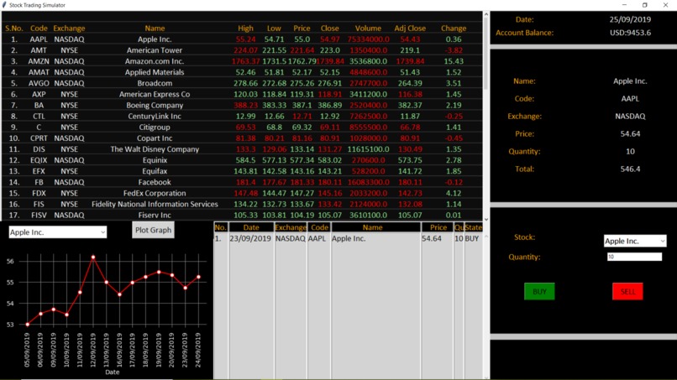Image resolution: width=677 pixels, height=380 pixels.
Task: Click the AMZN stock code cell
Action: [39, 61]
